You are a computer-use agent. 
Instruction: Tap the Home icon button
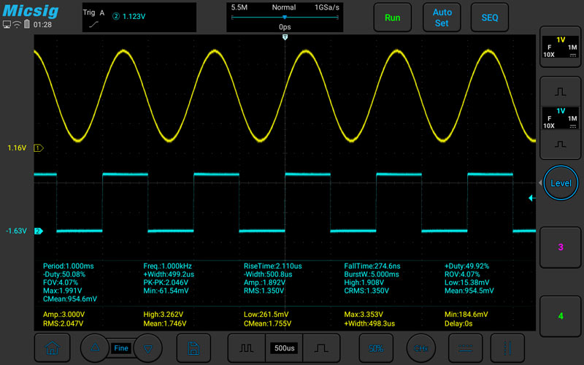(52, 348)
